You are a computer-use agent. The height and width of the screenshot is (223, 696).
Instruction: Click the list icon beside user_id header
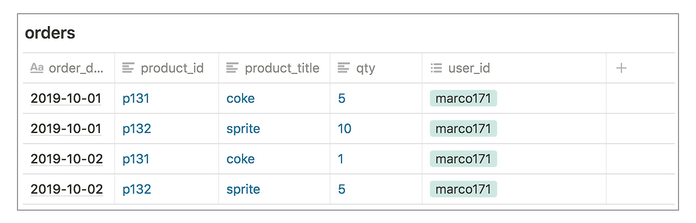click(436, 68)
